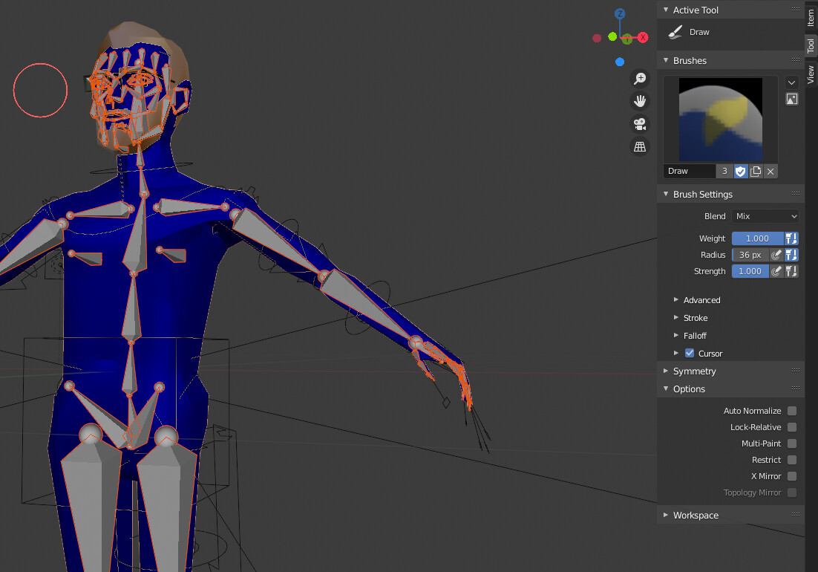Screen dimensions: 818x572
Task: Grab the Brush Settings panel drag handle
Action: coord(796,194)
